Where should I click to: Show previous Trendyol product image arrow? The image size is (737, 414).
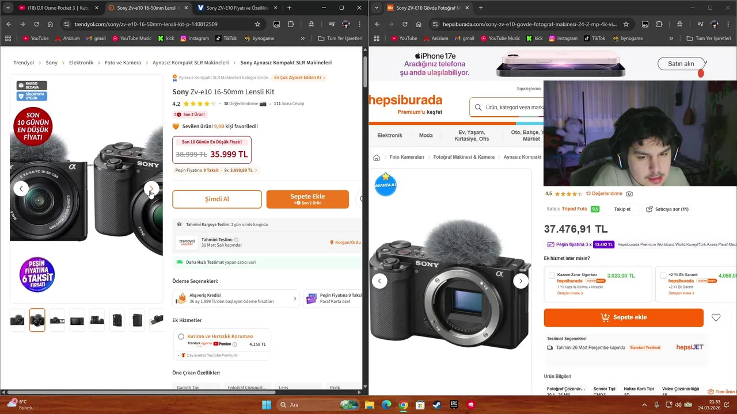[21, 189]
